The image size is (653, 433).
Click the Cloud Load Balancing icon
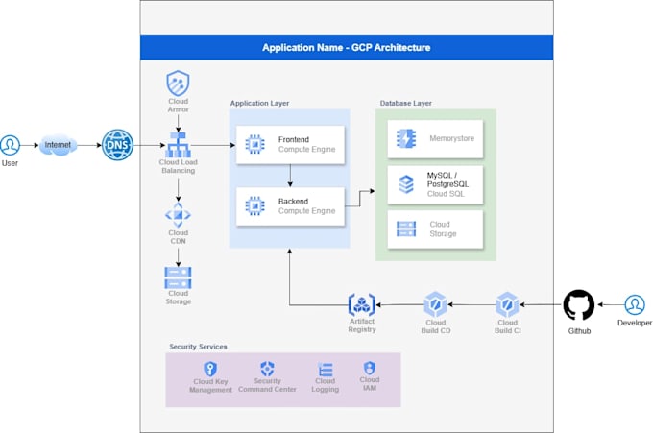click(179, 144)
